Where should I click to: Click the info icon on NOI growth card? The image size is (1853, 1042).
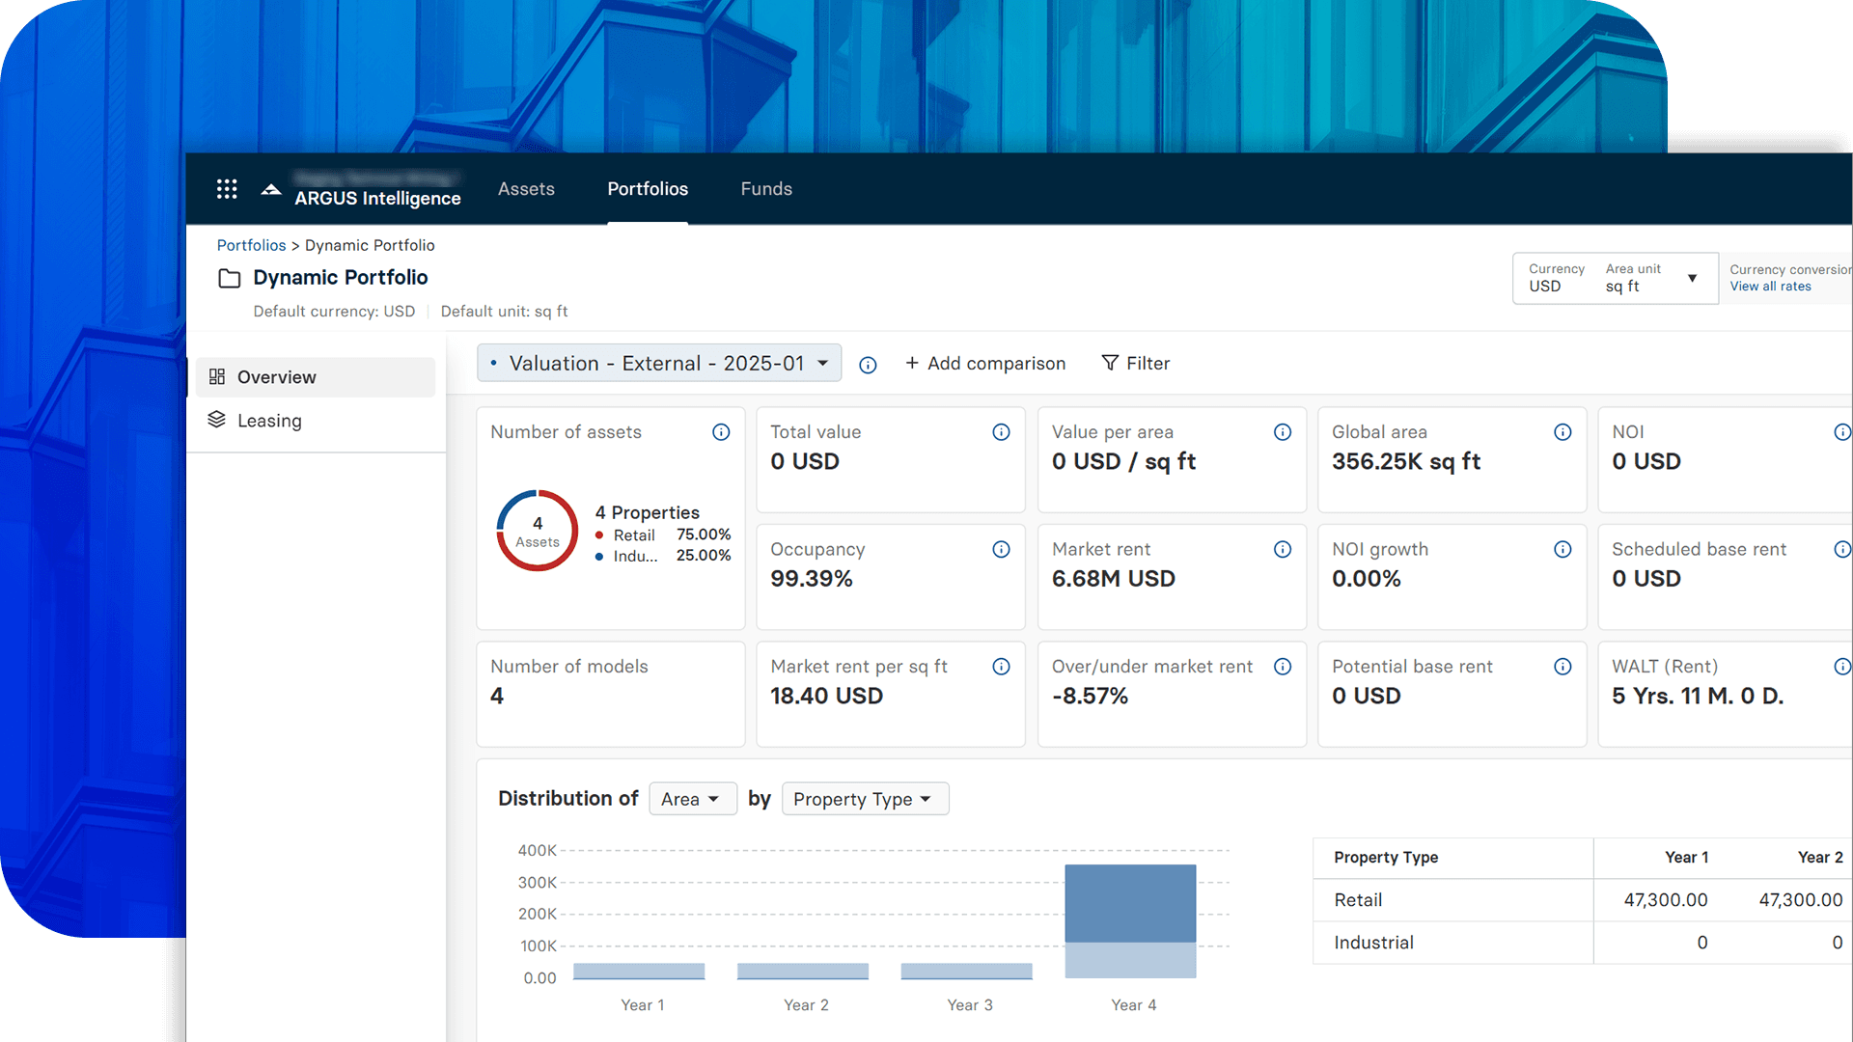click(1563, 549)
